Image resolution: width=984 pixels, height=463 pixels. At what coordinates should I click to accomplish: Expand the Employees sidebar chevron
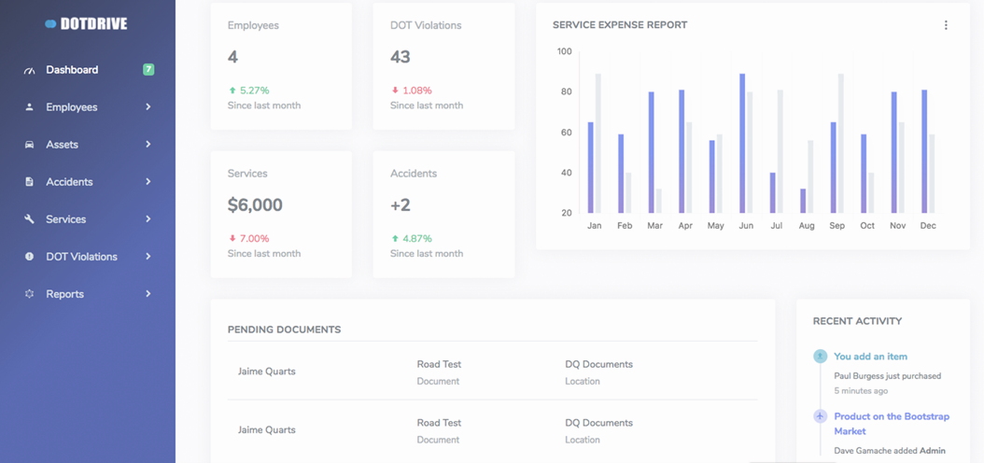pos(148,107)
